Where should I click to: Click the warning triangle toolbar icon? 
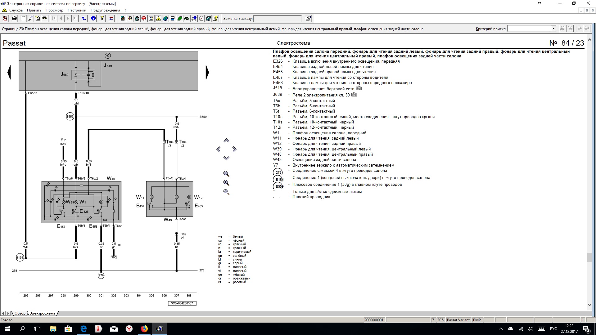[x=158, y=19]
